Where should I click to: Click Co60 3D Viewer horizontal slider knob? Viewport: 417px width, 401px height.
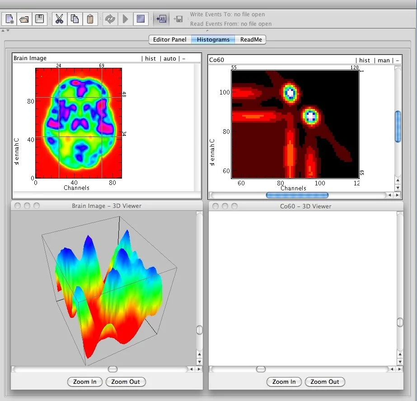pyautogui.click(x=261, y=369)
